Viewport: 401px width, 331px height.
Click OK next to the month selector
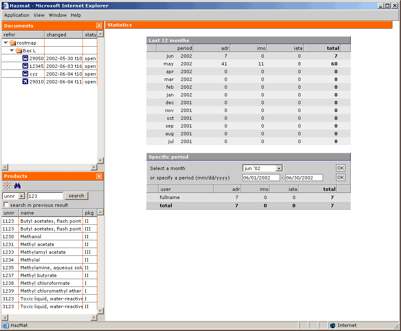pos(341,168)
